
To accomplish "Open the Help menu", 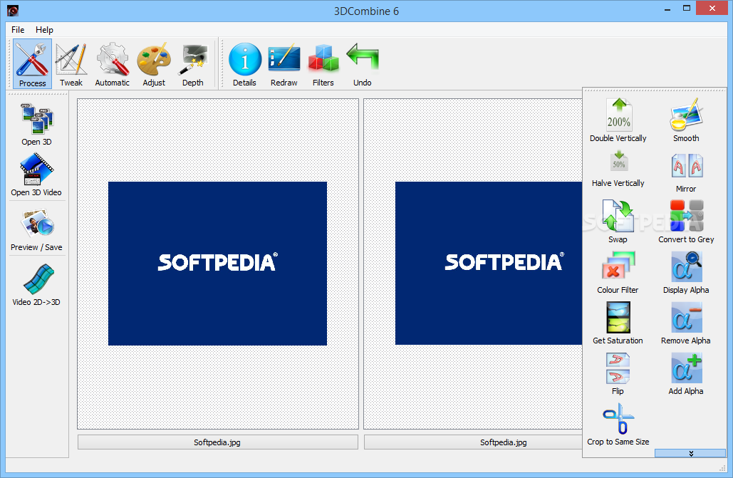I will (44, 29).
